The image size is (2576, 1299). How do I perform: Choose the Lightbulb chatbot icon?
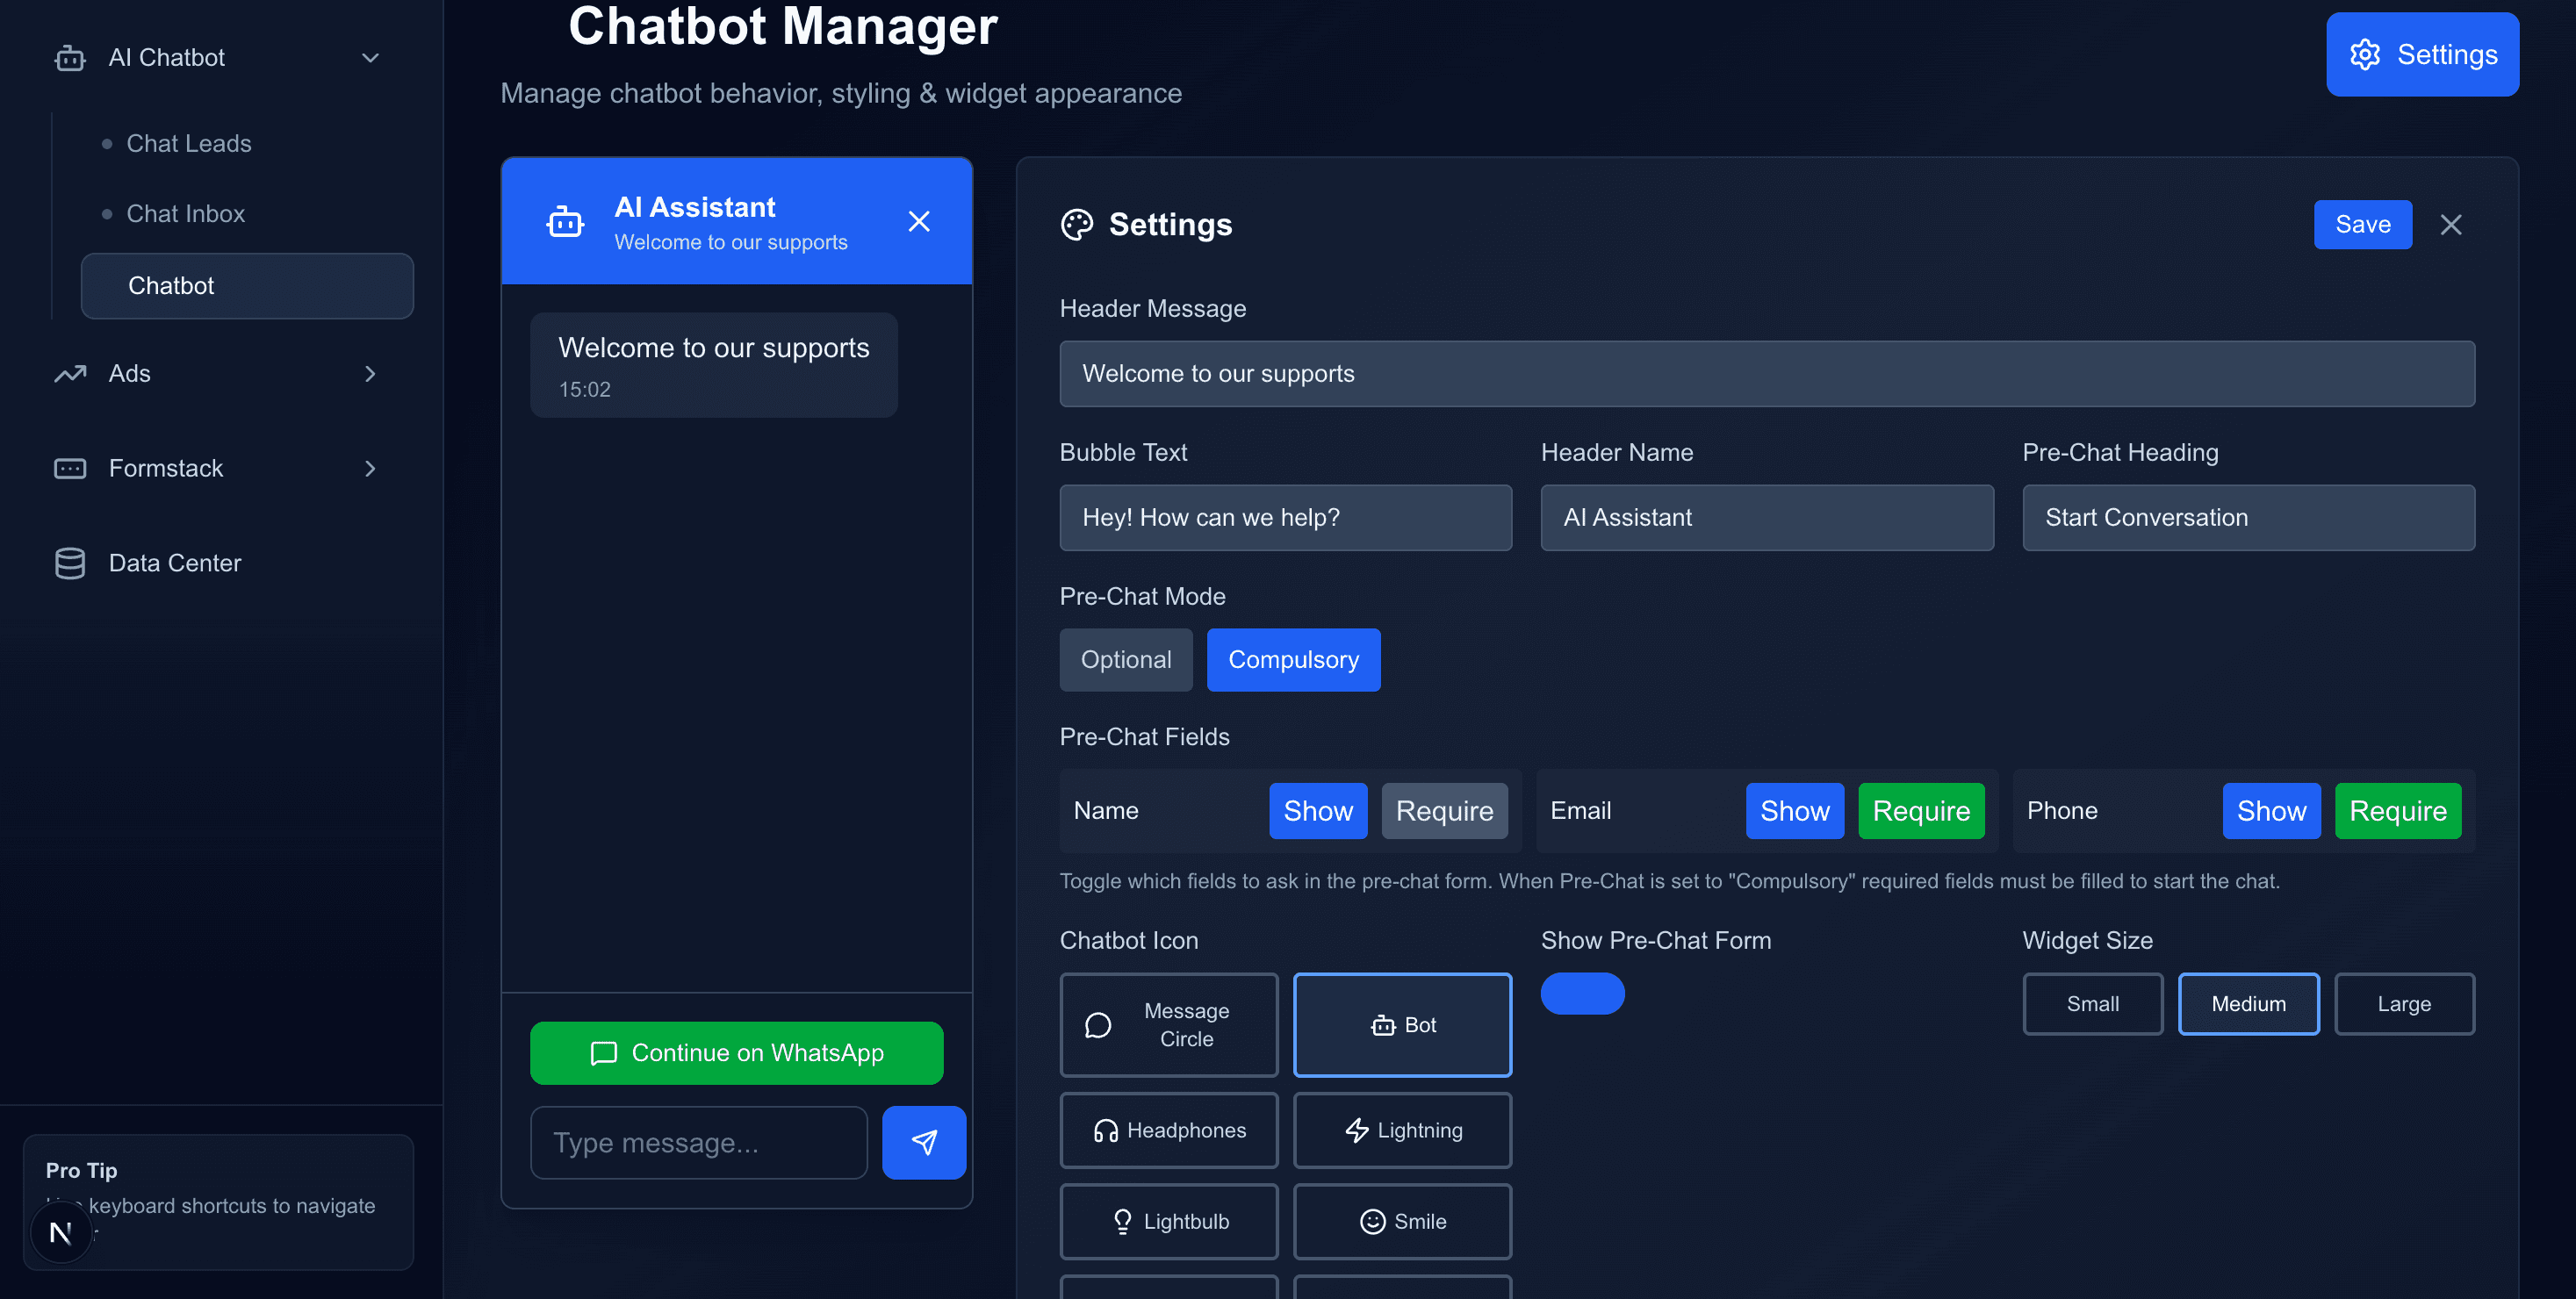1168,1221
